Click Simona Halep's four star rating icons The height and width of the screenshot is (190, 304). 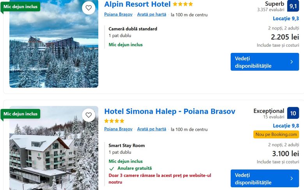(x=114, y=121)
